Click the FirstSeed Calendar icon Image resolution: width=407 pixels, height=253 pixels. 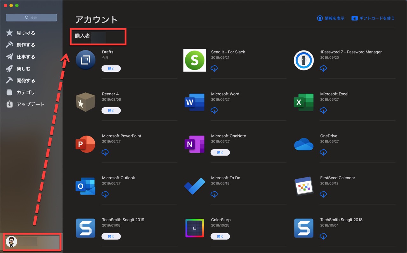[x=304, y=186]
